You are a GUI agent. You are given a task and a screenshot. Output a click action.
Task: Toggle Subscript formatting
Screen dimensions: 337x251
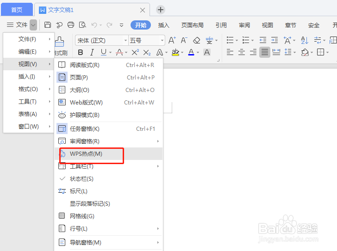pyautogui.click(x=147, y=52)
